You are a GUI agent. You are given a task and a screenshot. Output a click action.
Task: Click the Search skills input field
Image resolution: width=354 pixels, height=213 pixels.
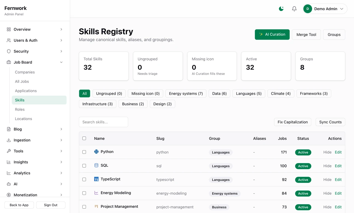103,122
